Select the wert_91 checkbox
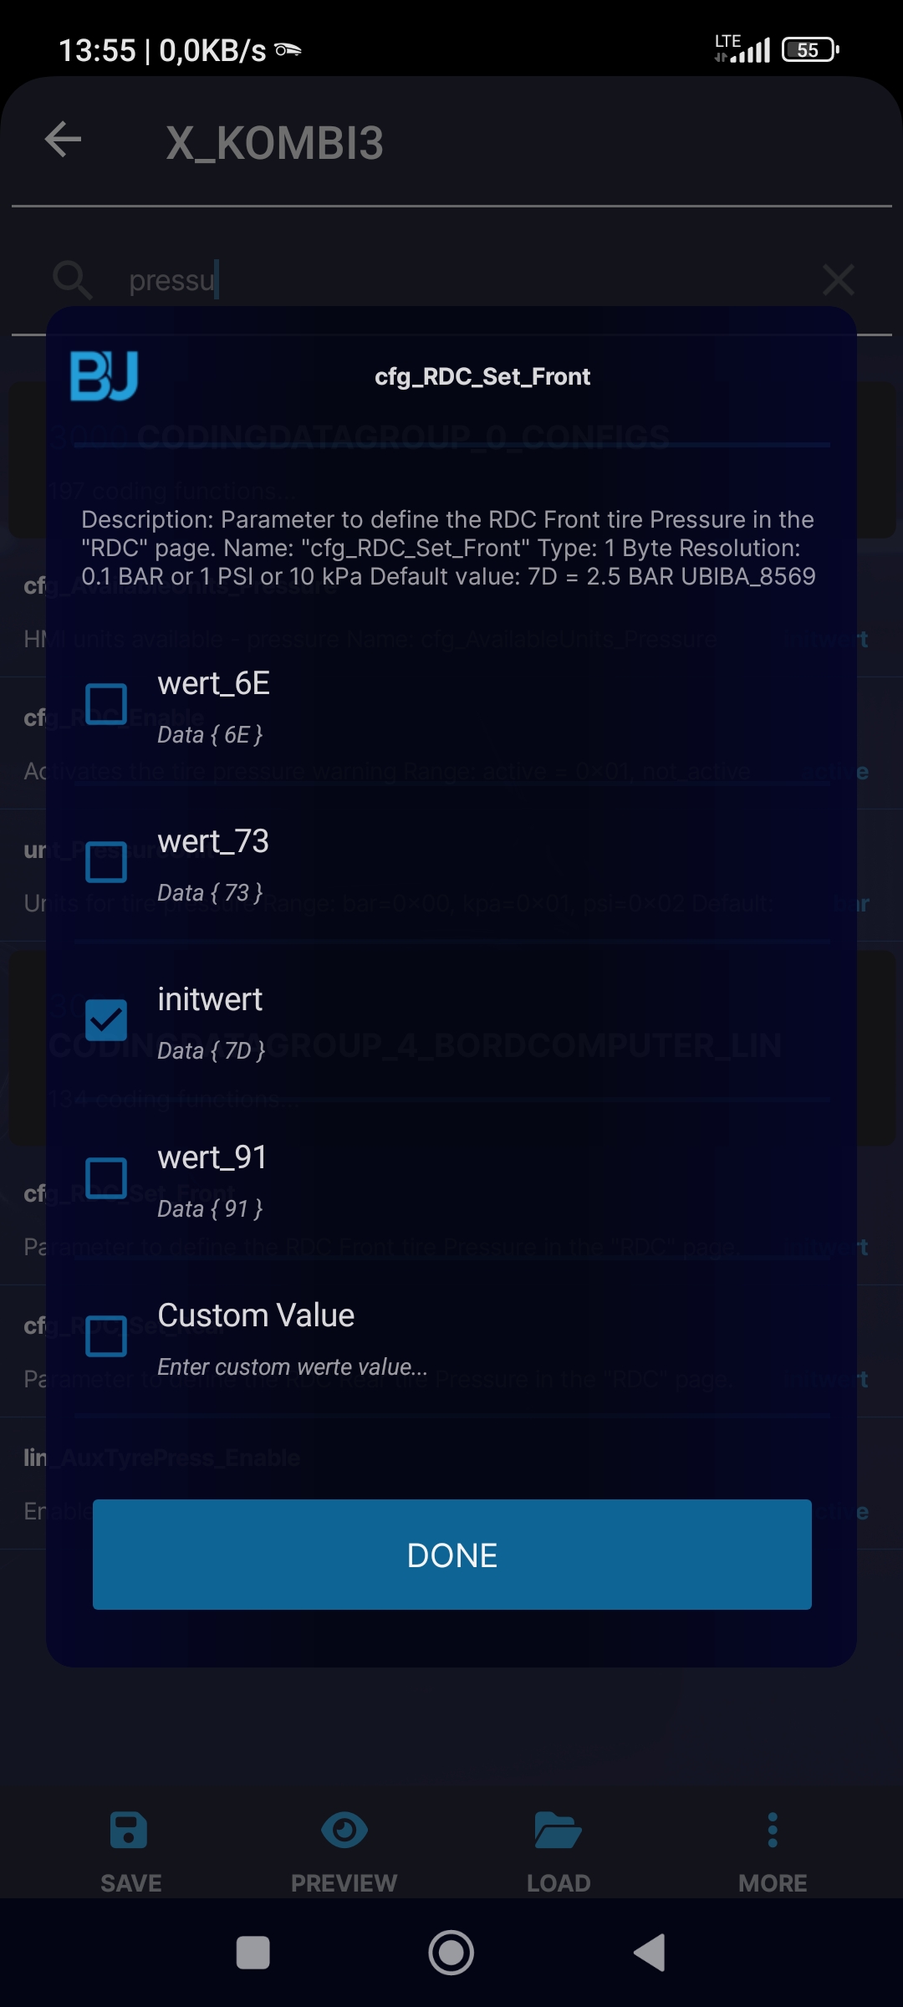The width and height of the screenshot is (903, 2007). coord(106,1178)
